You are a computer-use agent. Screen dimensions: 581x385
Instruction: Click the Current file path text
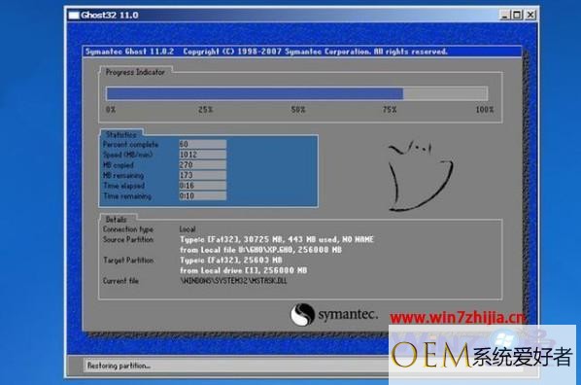pos(233,281)
